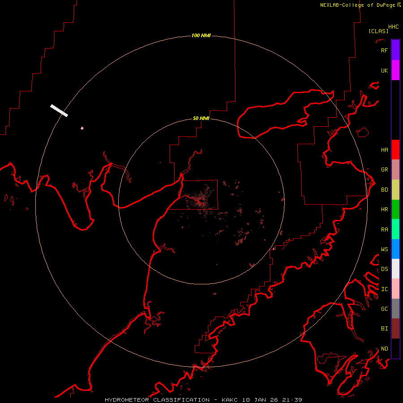The width and height of the screenshot is (403, 403).
Task: Click the ND black legend block
Action: pyautogui.click(x=395, y=348)
